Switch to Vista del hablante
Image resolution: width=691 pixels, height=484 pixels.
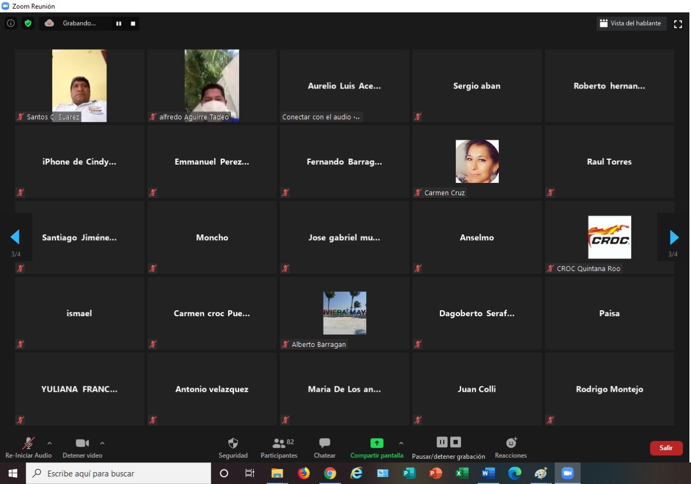pos(631,24)
